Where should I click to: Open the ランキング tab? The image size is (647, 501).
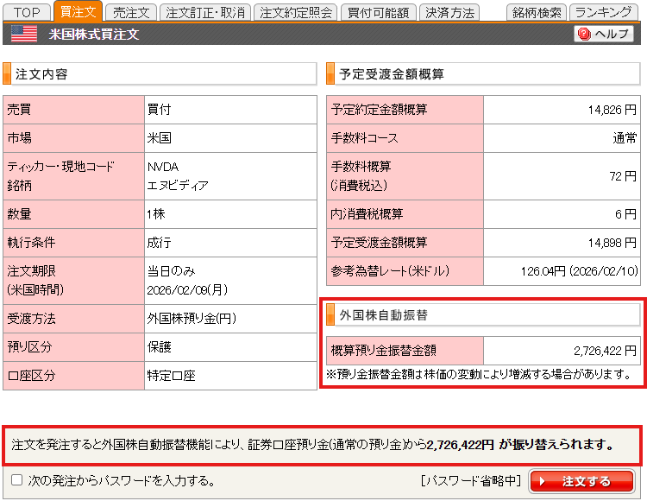(x=603, y=12)
